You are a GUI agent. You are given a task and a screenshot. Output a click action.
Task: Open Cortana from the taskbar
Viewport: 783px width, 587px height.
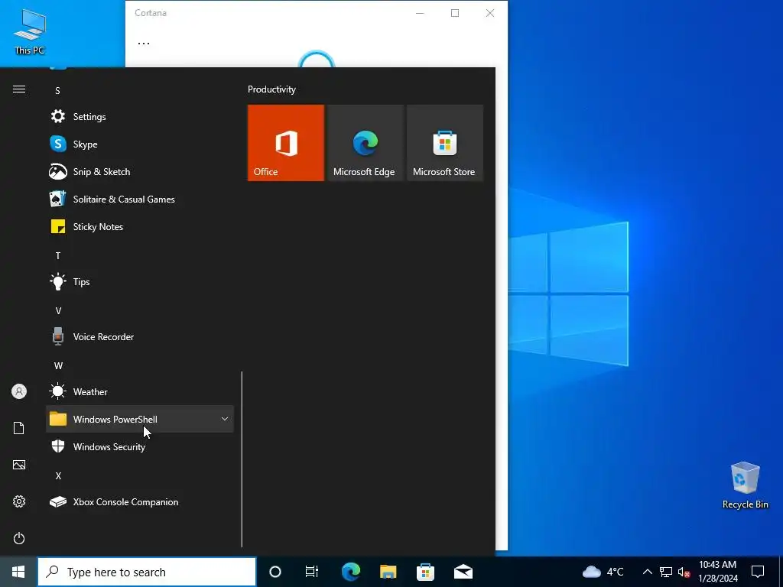pyautogui.click(x=275, y=572)
